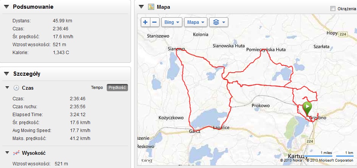Collapse the Szczegóły section
Screen dimensions: 357x168
click(6, 74)
